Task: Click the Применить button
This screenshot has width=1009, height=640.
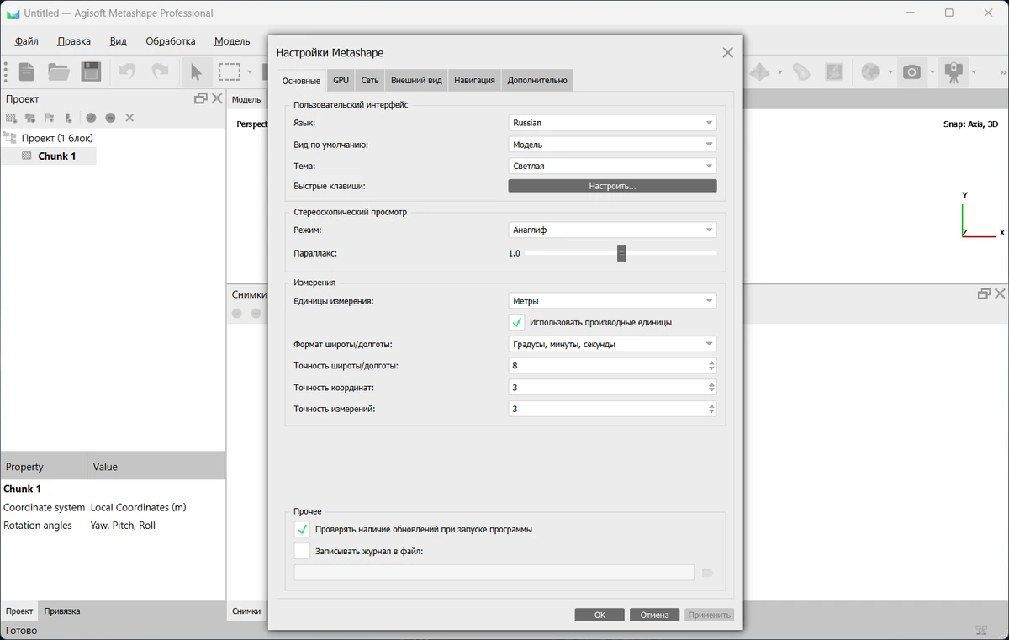Action: (709, 615)
